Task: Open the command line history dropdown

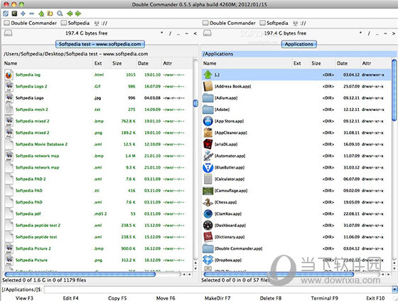Action: pyautogui.click(x=394, y=290)
